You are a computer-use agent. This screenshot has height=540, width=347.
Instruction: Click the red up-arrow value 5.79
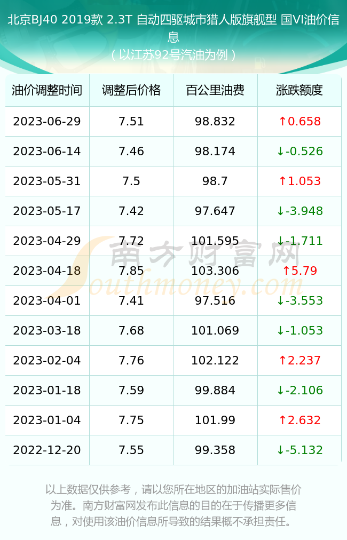[x=300, y=271]
